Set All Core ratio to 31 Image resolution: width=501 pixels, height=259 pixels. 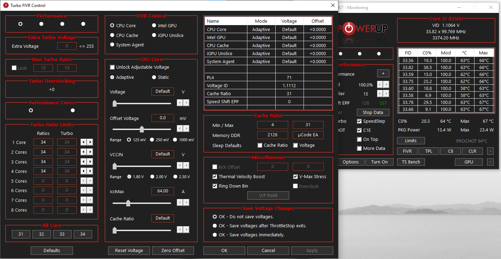[21, 234]
